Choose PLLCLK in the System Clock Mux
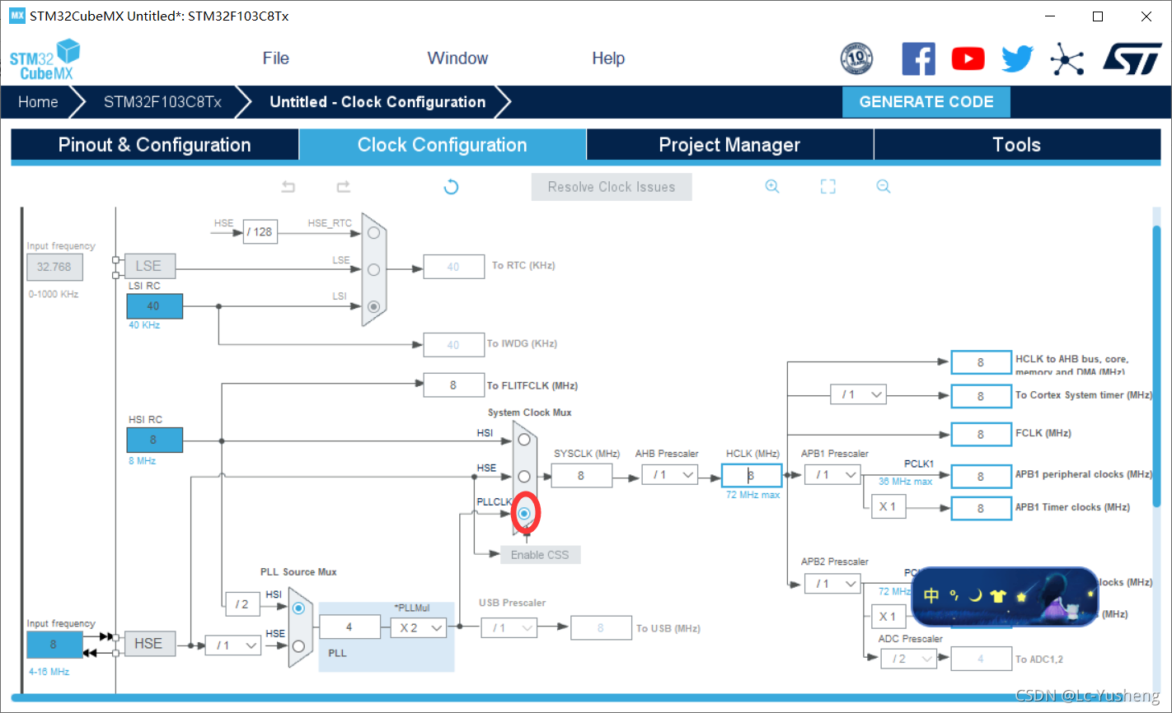Image resolution: width=1172 pixels, height=713 pixels. [524, 513]
